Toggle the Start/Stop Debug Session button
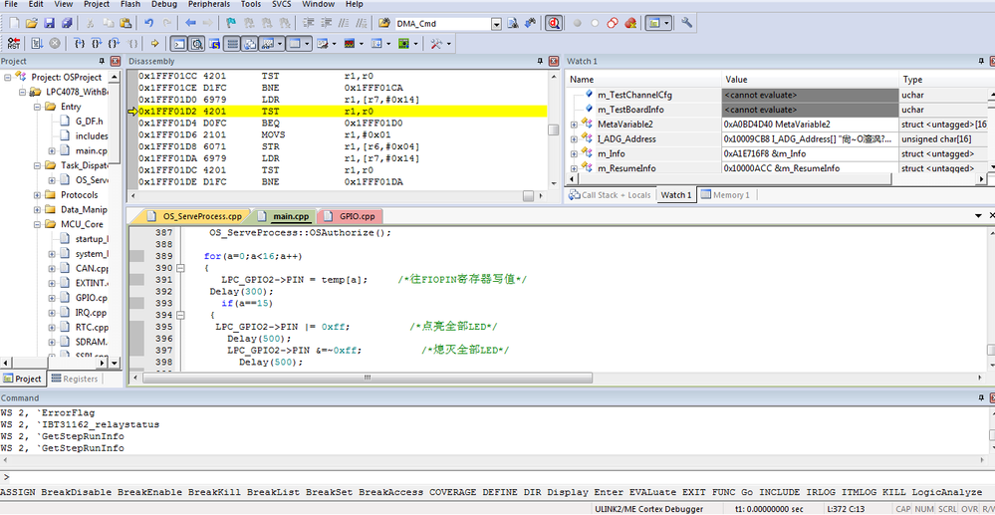 tap(554, 24)
